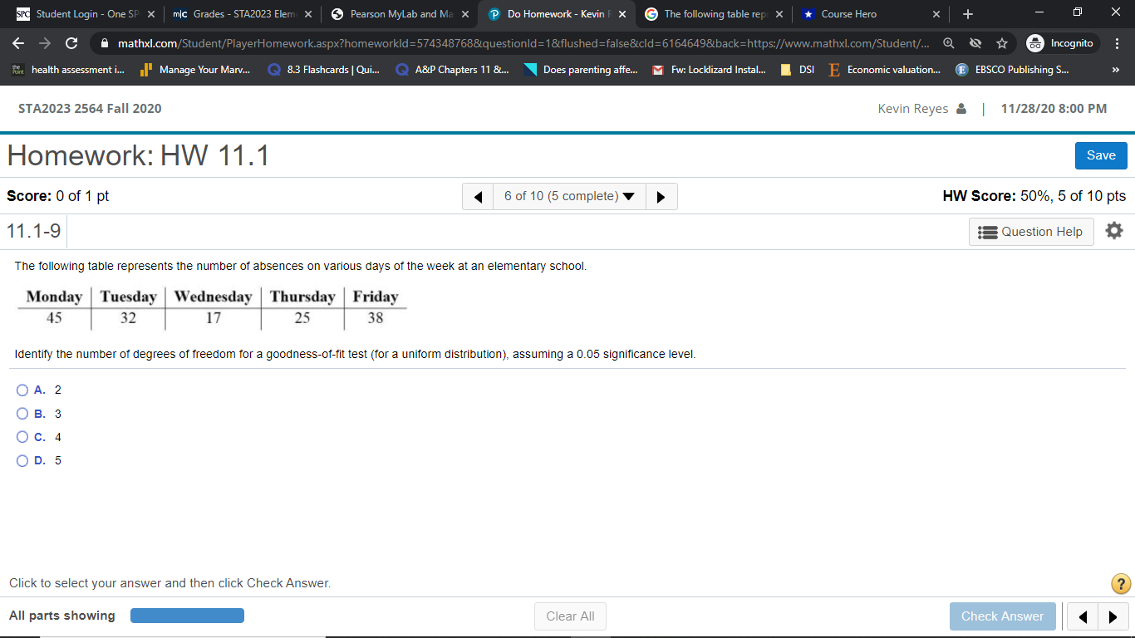Image resolution: width=1135 pixels, height=638 pixels.
Task: Switch to the Pearson MyLab tab
Action: pos(400,14)
